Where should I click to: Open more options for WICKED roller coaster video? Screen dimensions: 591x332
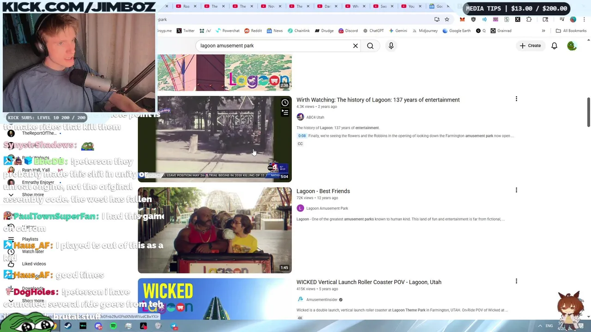[516, 281]
